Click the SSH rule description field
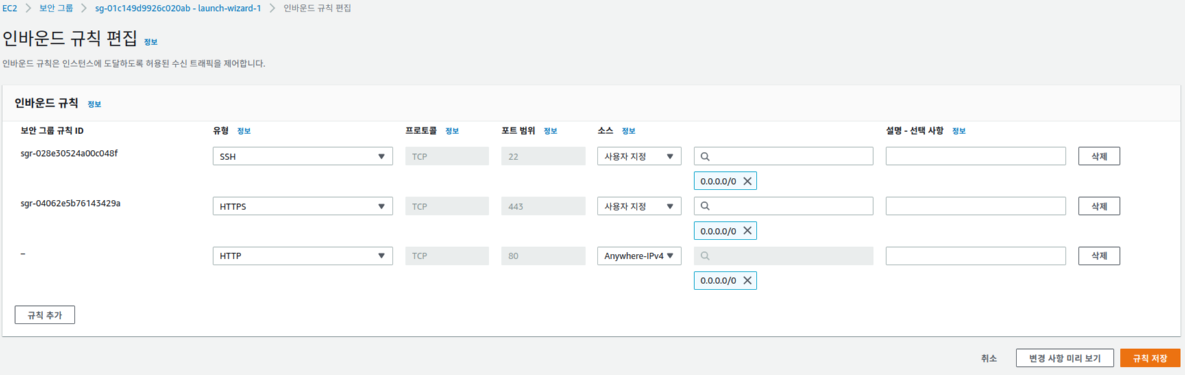 click(975, 157)
